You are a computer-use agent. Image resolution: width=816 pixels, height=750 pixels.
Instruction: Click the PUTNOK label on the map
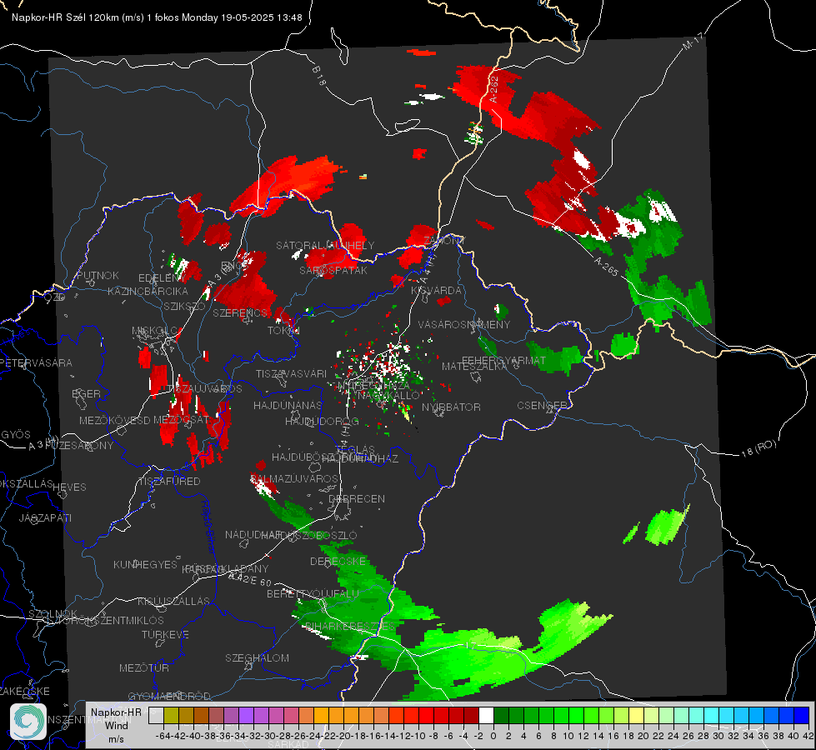coord(98,275)
